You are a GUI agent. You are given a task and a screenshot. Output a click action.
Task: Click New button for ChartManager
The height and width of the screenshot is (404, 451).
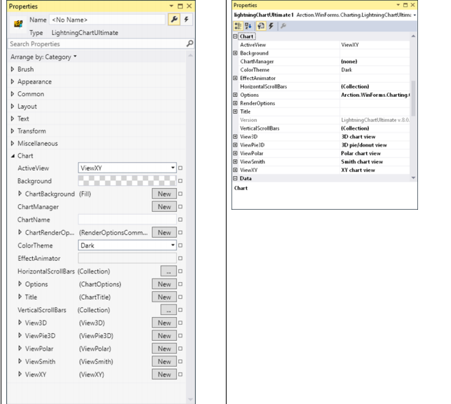pos(164,207)
